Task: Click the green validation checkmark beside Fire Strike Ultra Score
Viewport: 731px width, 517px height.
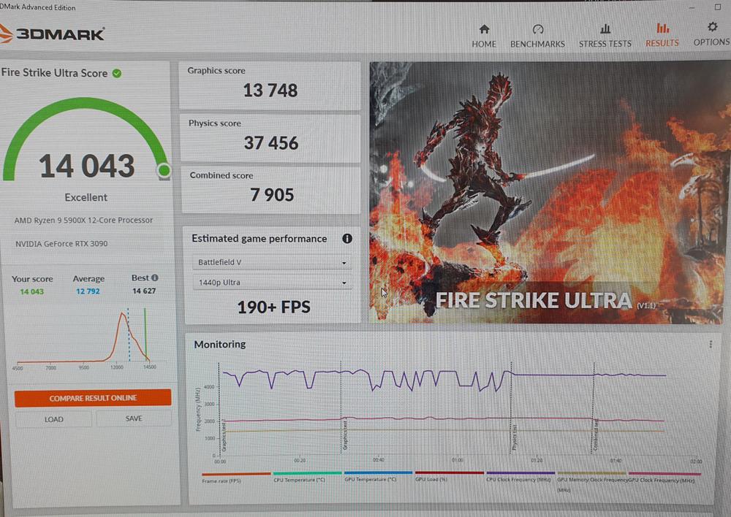Action: click(x=117, y=73)
